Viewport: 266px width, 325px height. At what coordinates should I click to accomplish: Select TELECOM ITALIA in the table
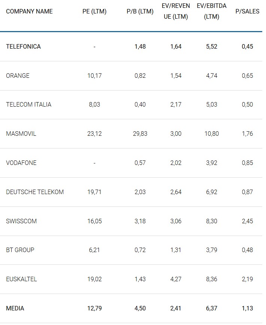pyautogui.click(x=28, y=105)
